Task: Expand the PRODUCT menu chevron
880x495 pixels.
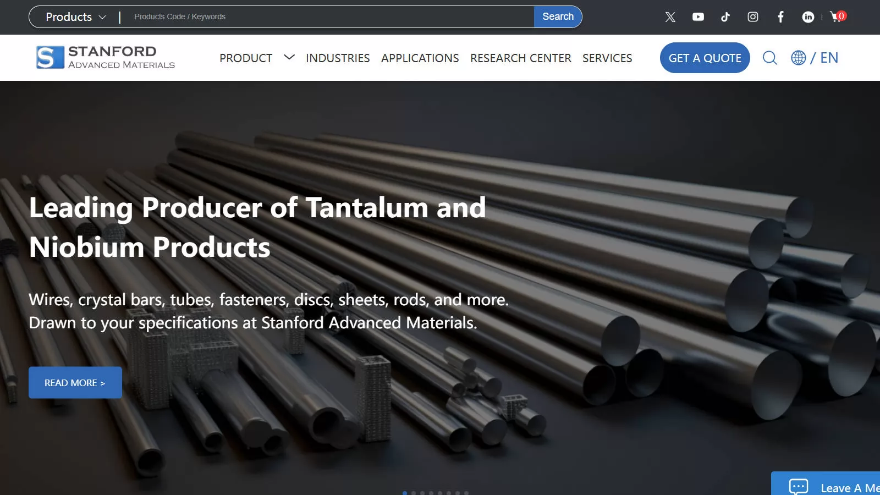Action: tap(289, 57)
